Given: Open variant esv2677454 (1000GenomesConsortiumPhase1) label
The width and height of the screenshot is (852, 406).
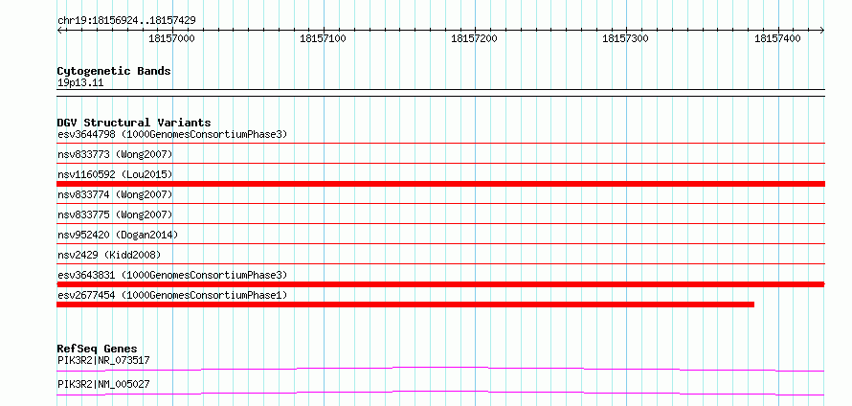Looking at the screenshot, I should pyautogui.click(x=172, y=295).
